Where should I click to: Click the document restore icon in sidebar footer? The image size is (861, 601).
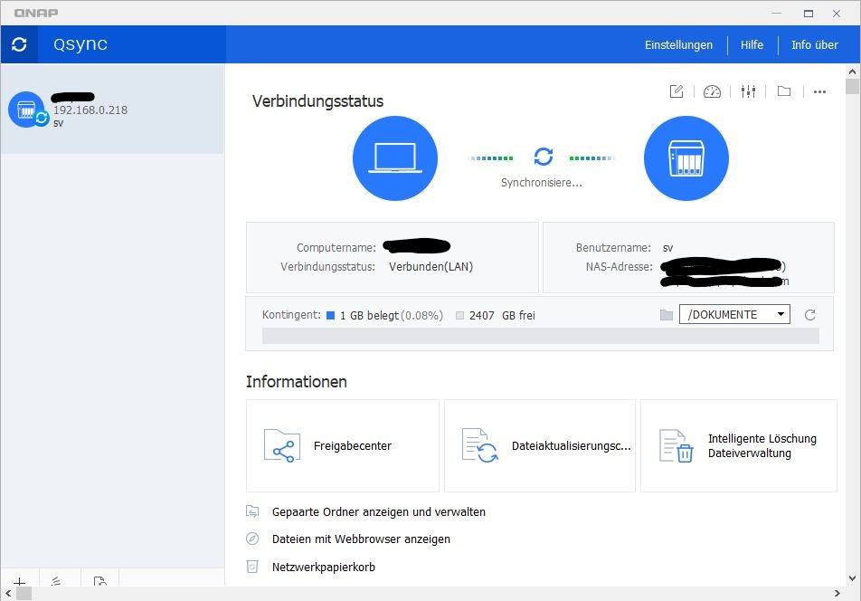click(99, 581)
